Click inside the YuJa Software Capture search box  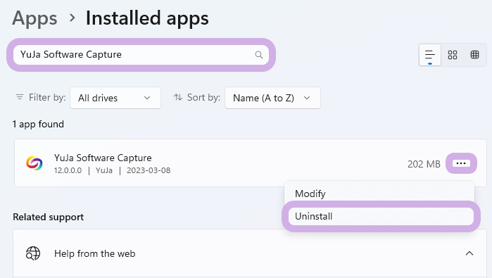141,55
